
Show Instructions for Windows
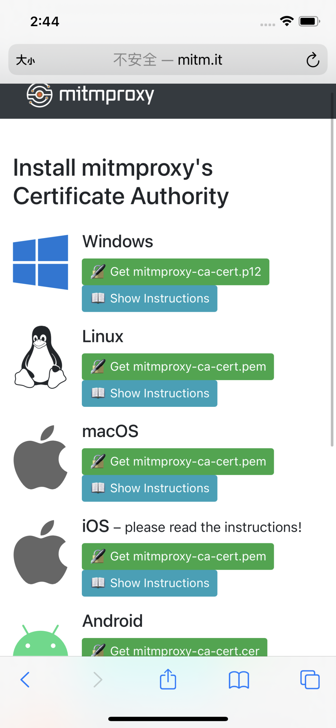(149, 298)
